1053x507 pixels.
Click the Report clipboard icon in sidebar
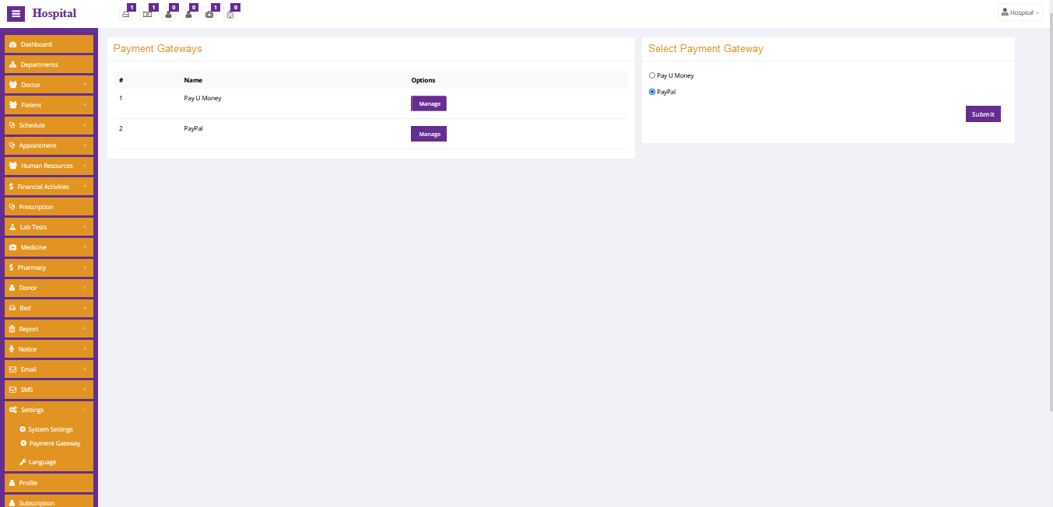tap(12, 329)
